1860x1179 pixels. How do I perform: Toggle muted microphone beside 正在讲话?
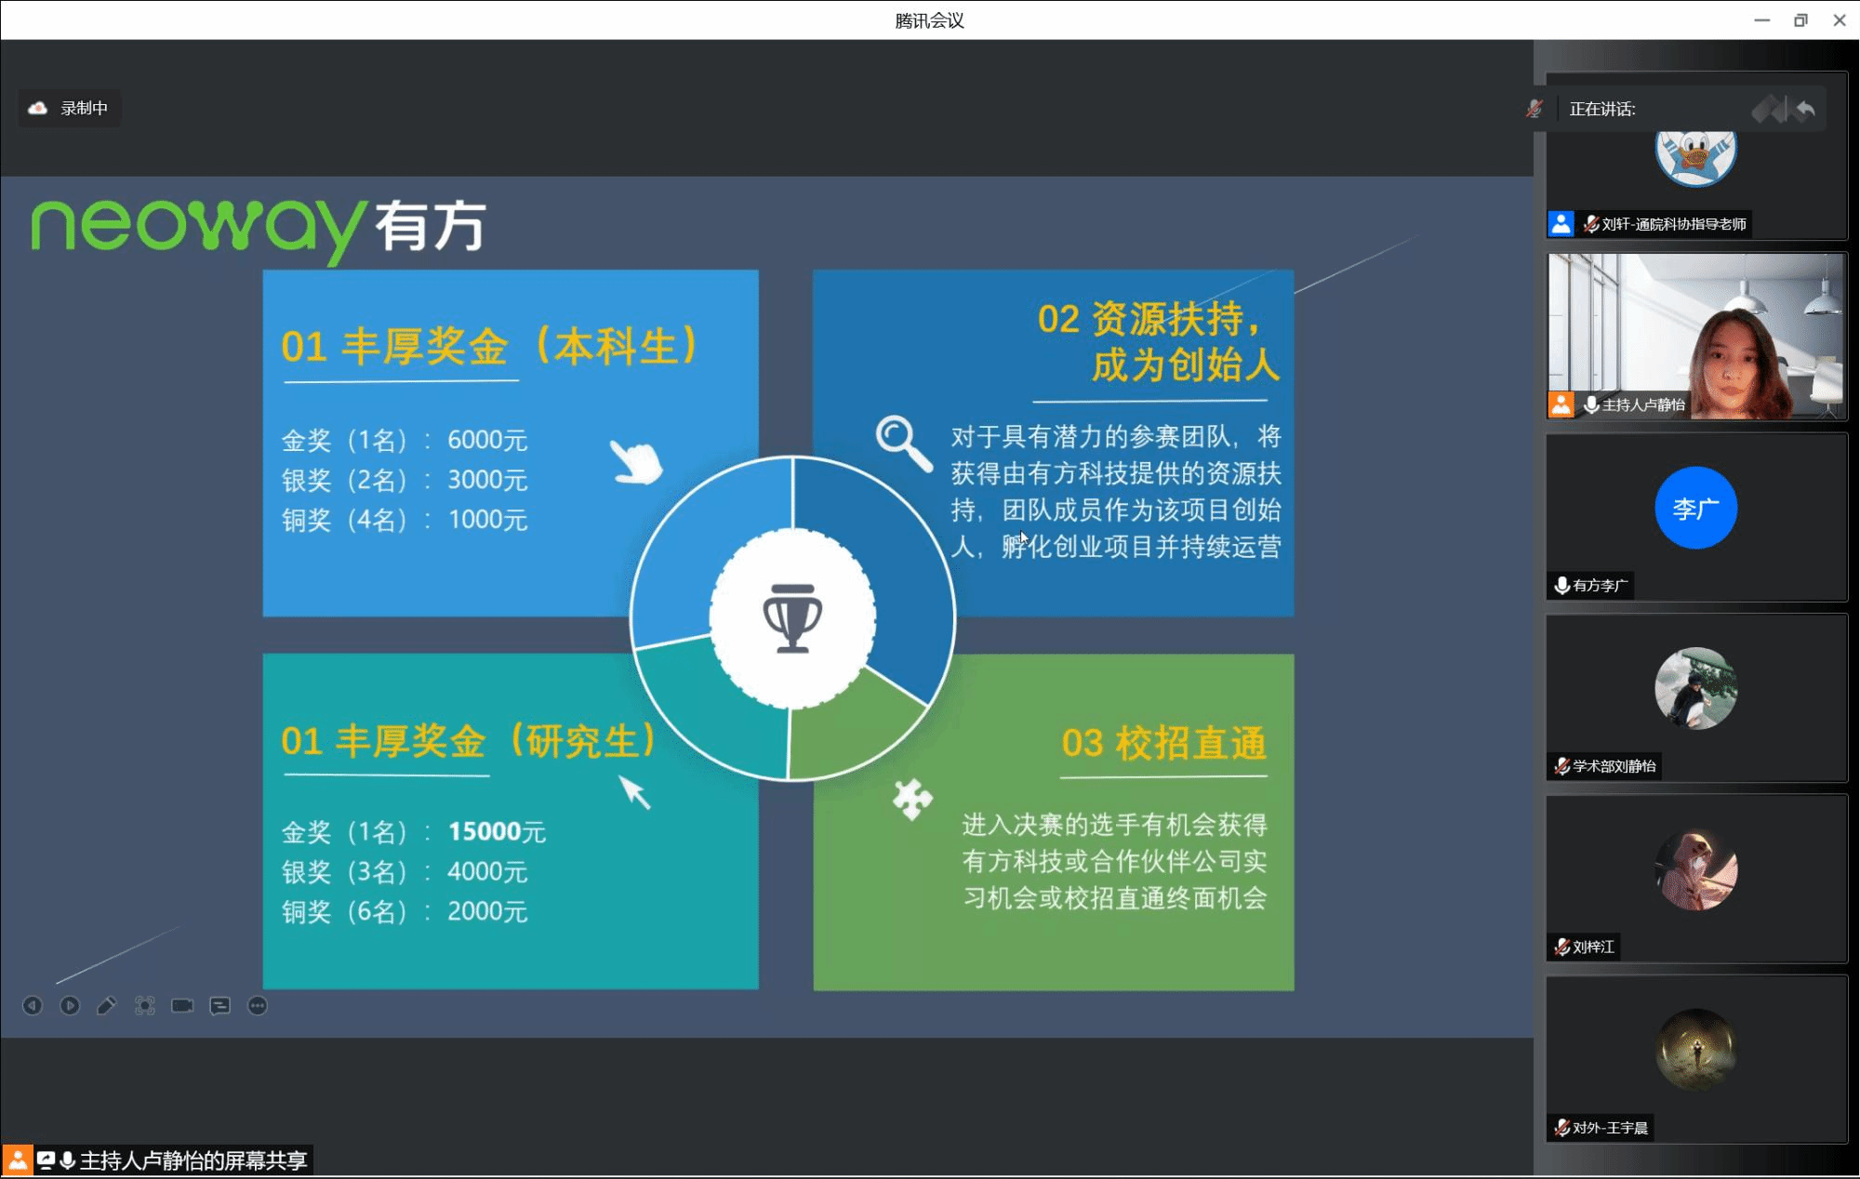click(x=1534, y=109)
